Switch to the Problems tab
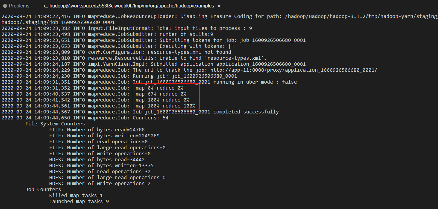 (x=16, y=6)
